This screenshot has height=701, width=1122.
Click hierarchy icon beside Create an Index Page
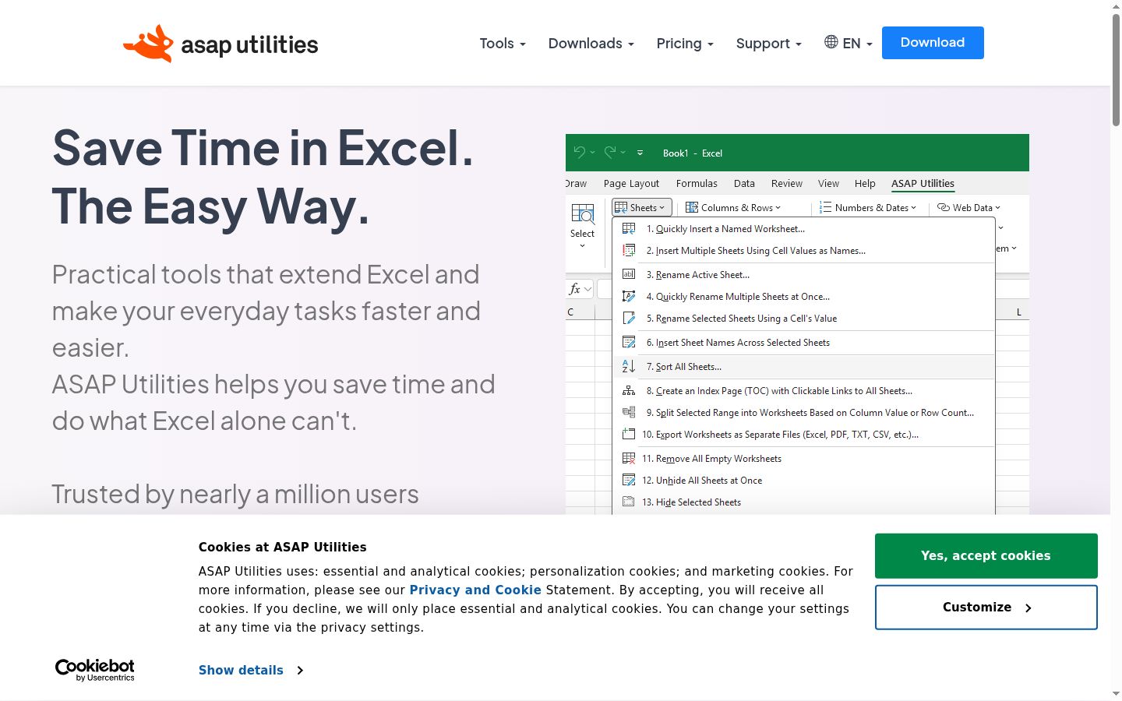point(629,391)
